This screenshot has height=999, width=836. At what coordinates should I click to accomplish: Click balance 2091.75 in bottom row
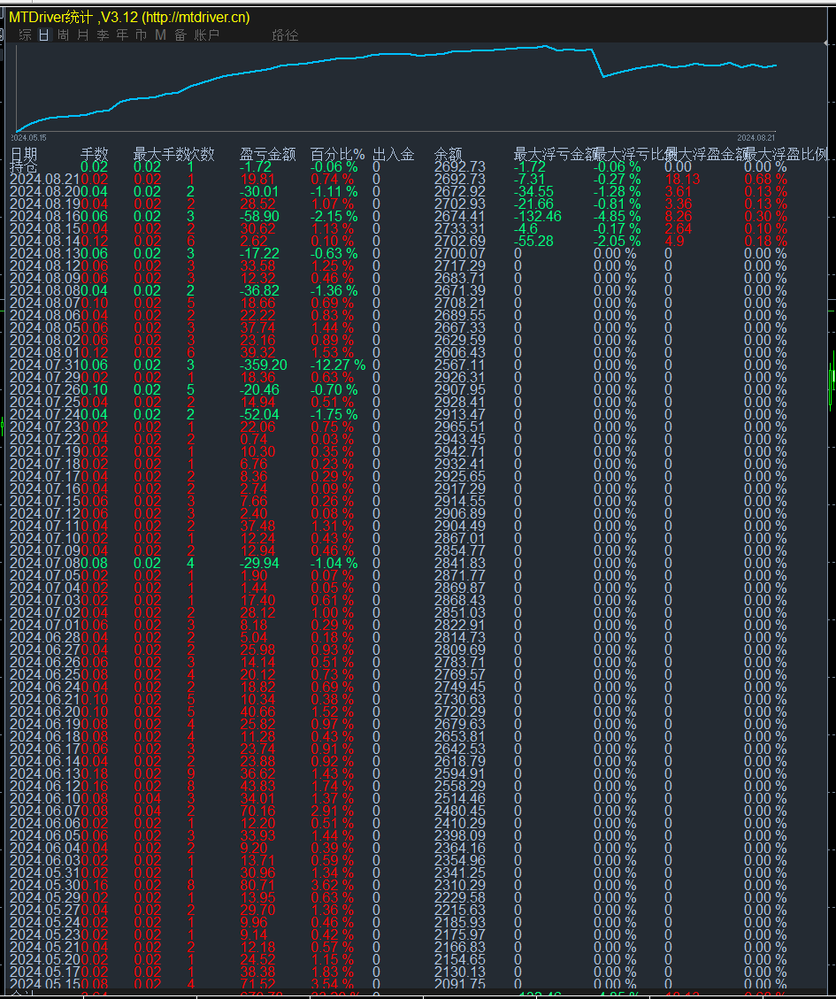coord(459,984)
